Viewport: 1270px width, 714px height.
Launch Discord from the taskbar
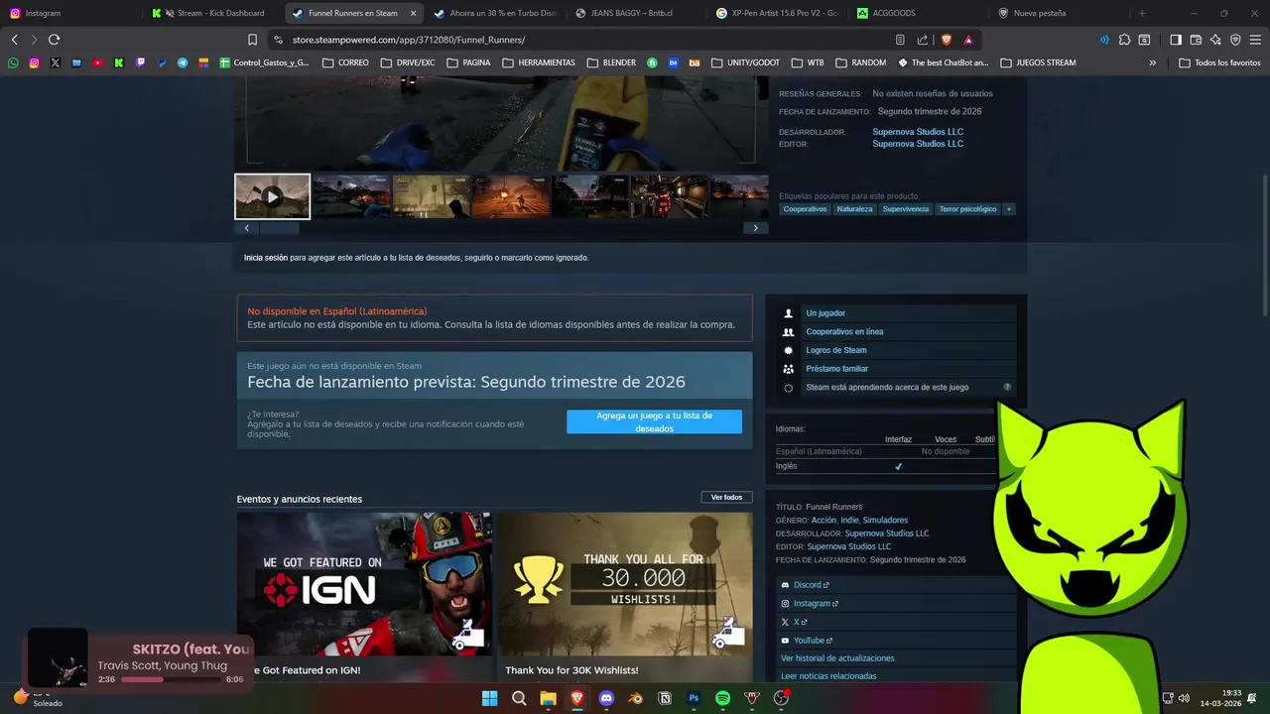(606, 698)
